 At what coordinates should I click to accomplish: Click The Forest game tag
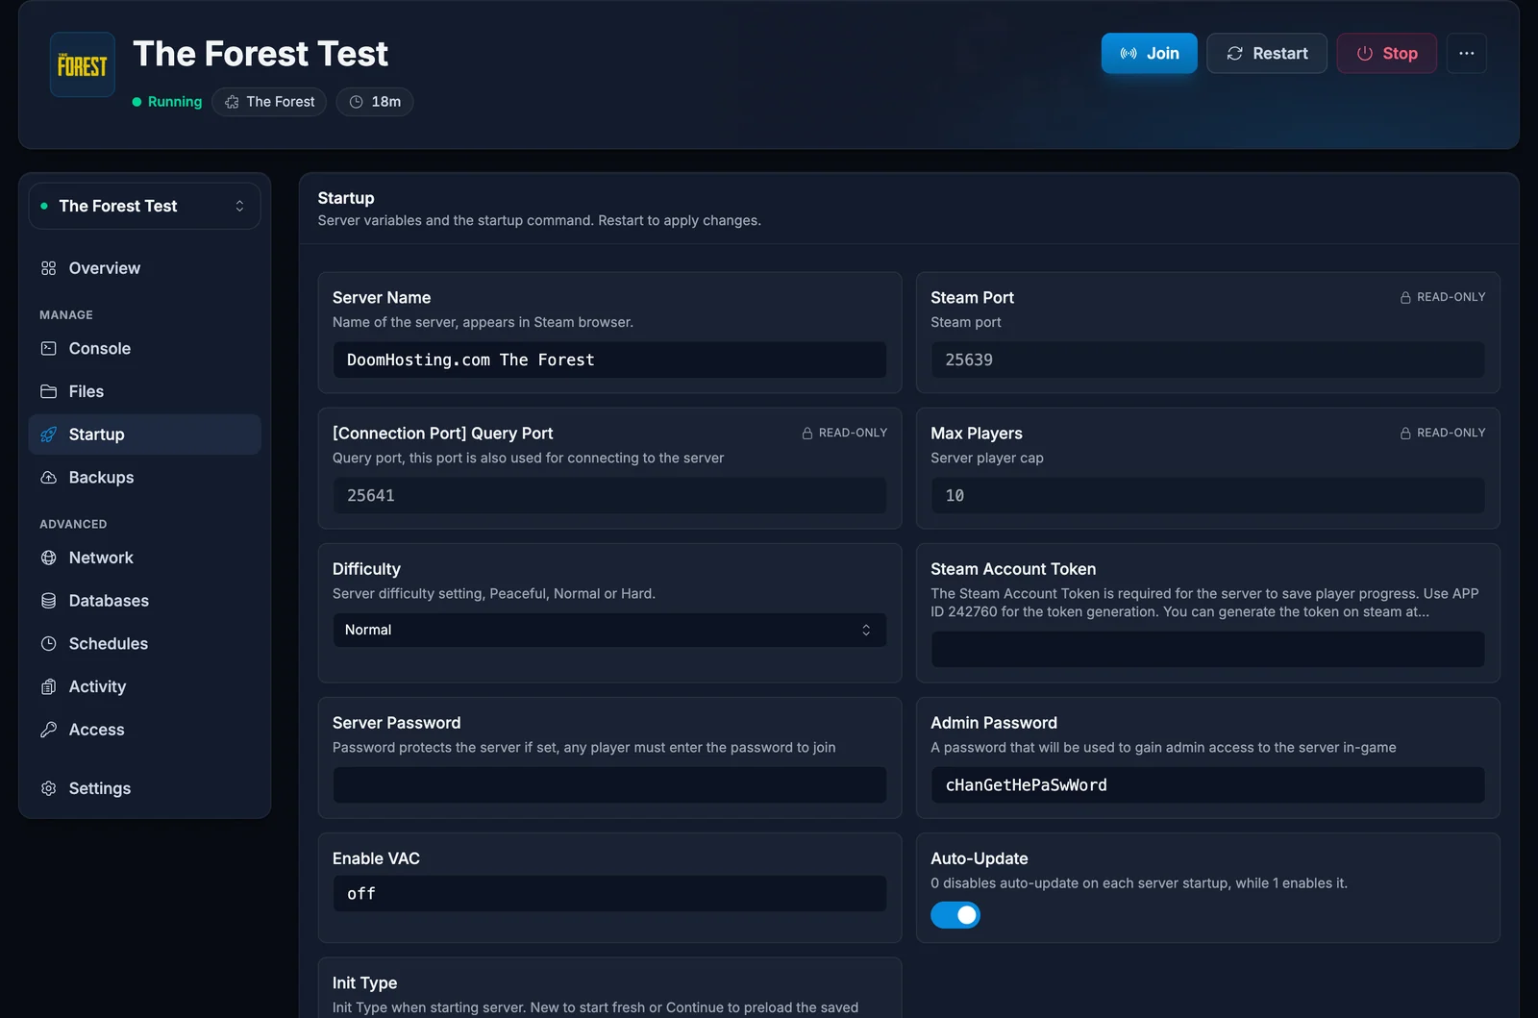[269, 102]
